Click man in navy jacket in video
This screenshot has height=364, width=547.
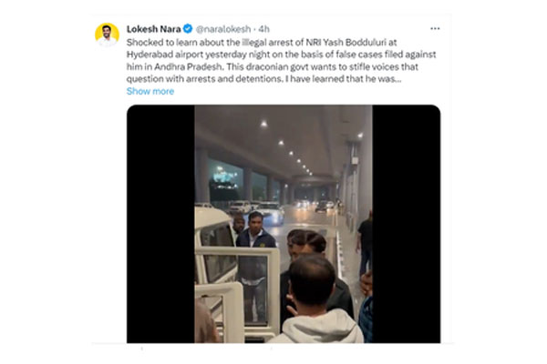255,244
